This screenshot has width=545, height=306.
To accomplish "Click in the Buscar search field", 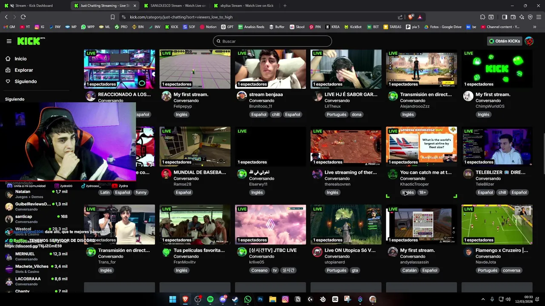I will click(x=272, y=41).
